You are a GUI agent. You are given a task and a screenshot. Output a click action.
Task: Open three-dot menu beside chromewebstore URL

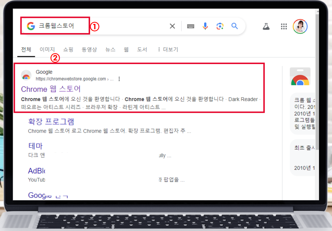pyautogui.click(x=119, y=79)
